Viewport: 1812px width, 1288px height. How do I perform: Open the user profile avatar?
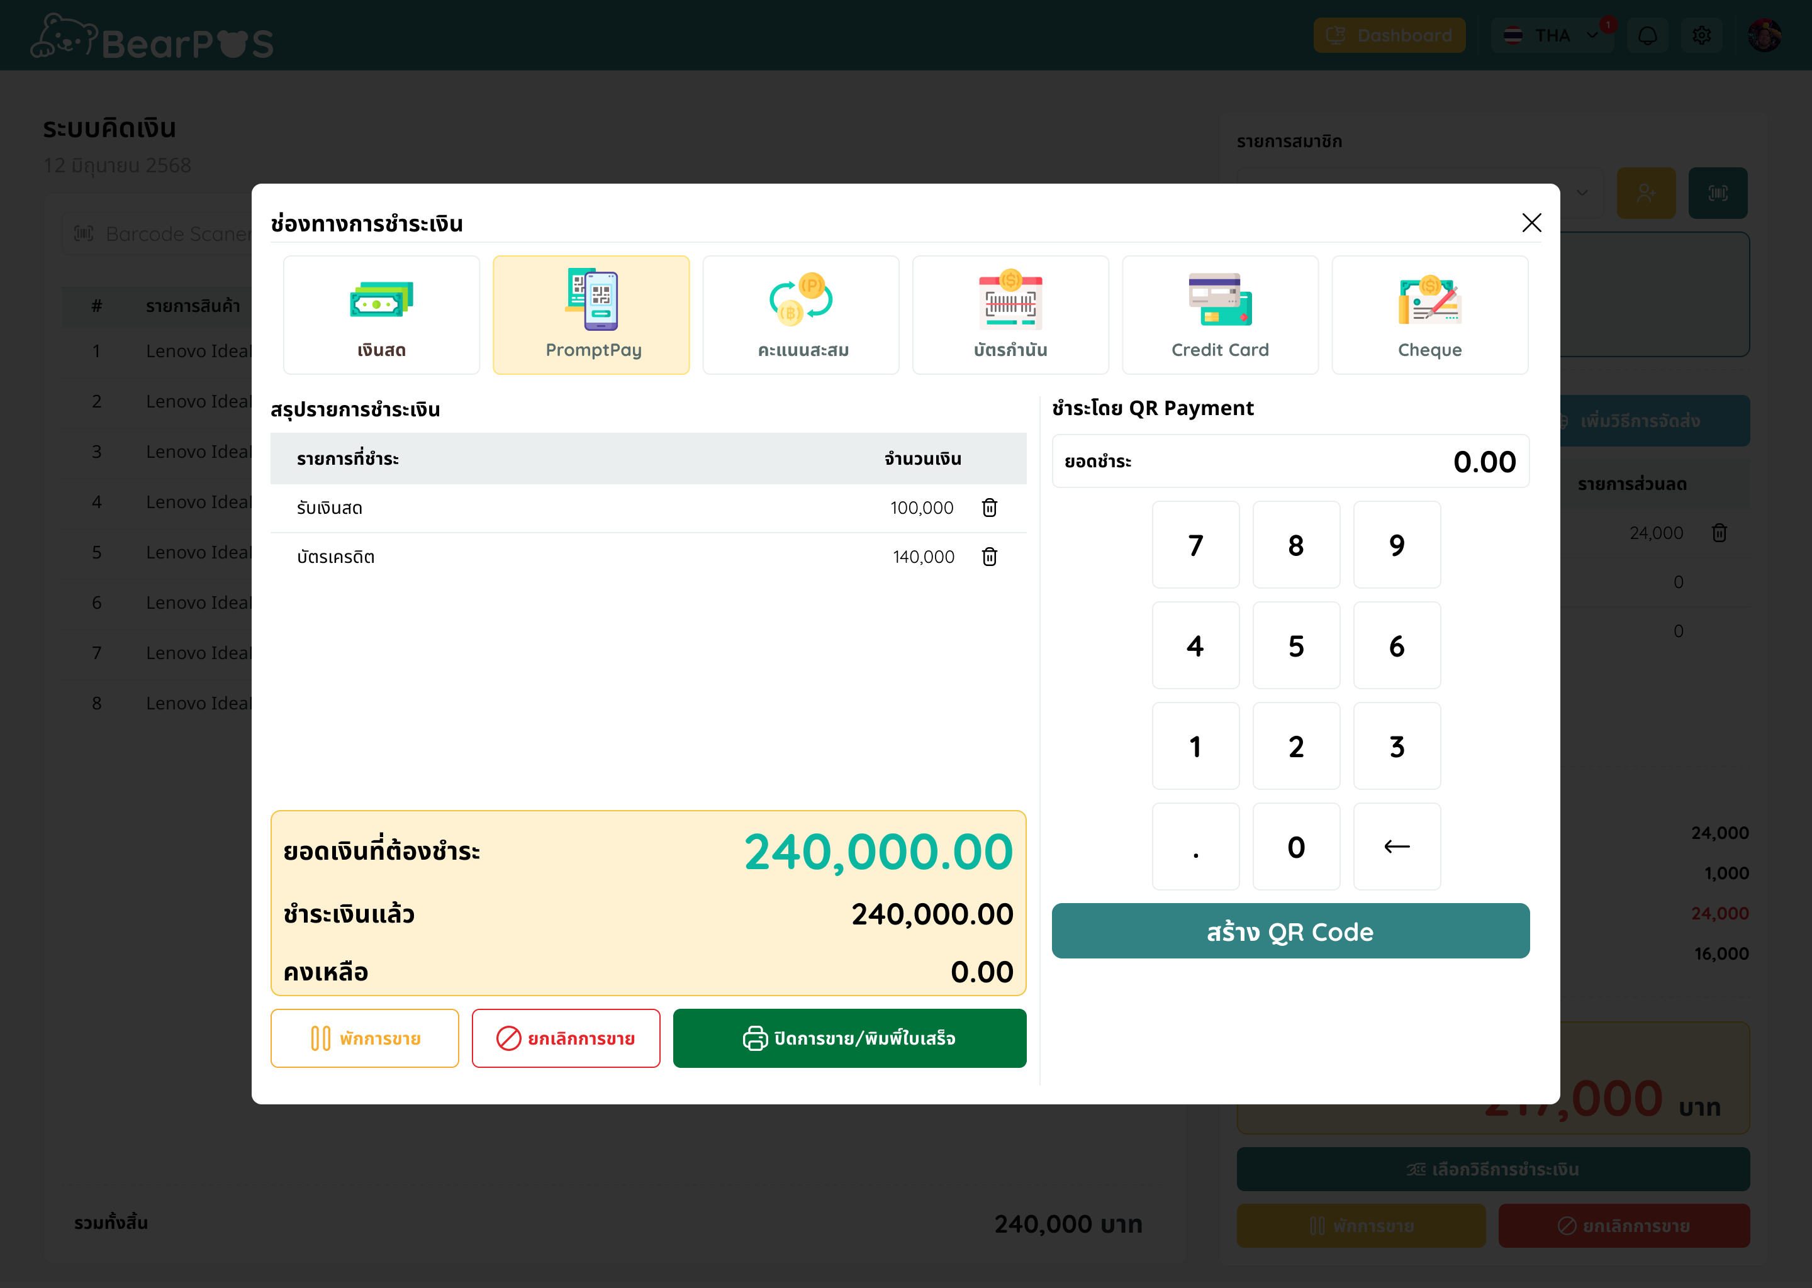tap(1765, 36)
